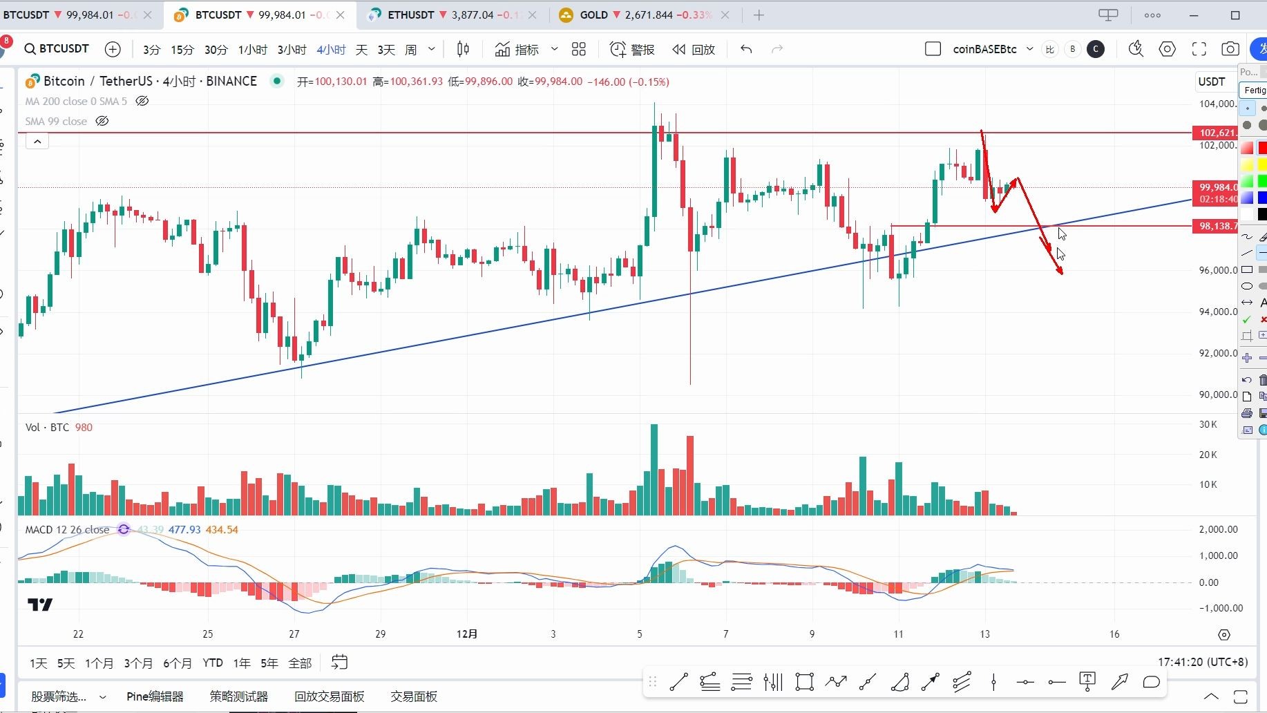Image resolution: width=1267 pixels, height=713 pixels.
Task: Select the polyline arrow path tool
Action: (x=836, y=683)
